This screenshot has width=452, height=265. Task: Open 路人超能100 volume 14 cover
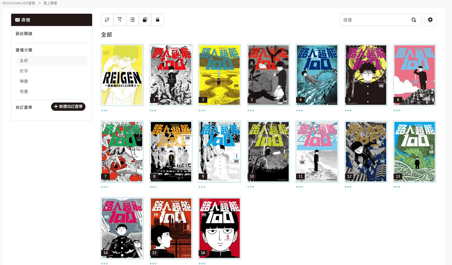click(122, 228)
